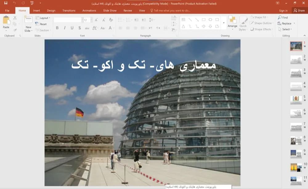Viewport: 308px width, 189px height.
Task: Open the Shape Effects dropdown
Action: (261, 29)
